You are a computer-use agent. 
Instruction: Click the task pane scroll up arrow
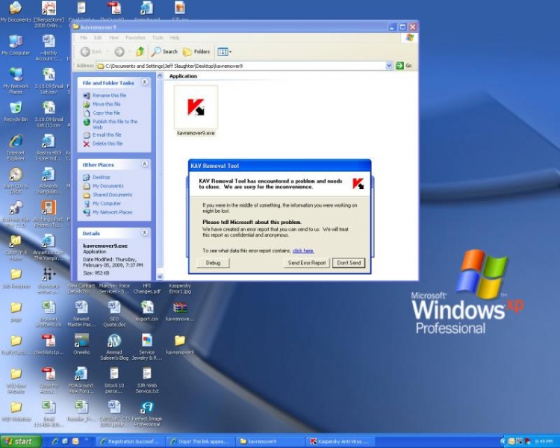pos(160,75)
